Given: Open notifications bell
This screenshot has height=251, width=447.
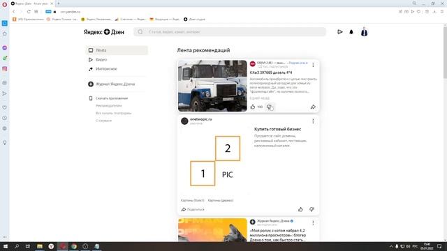Looking at the screenshot, I should pyautogui.click(x=351, y=32).
